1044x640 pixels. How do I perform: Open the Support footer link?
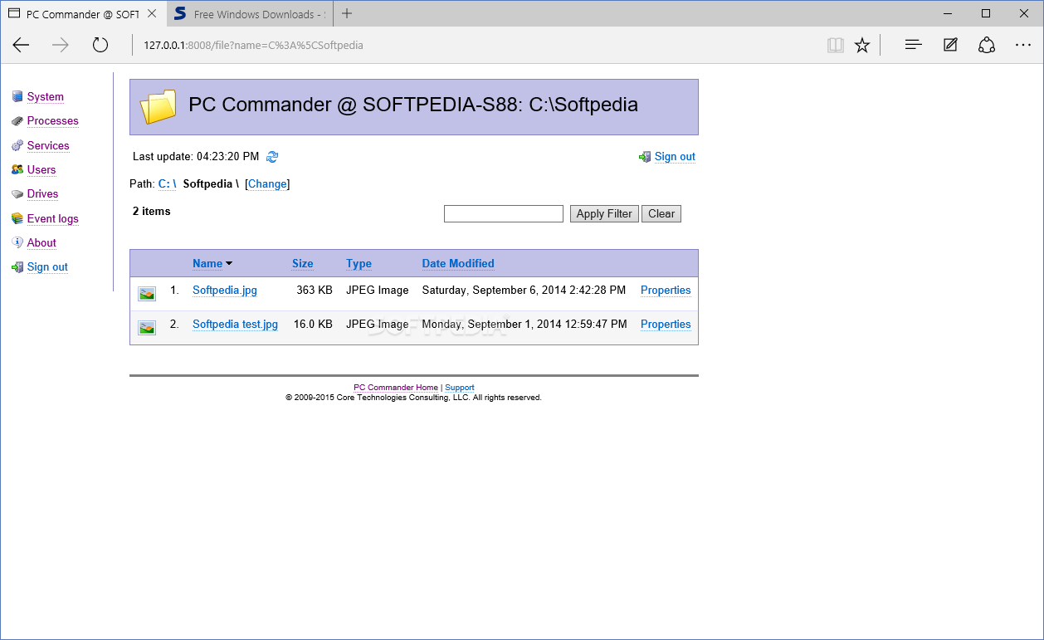460,388
